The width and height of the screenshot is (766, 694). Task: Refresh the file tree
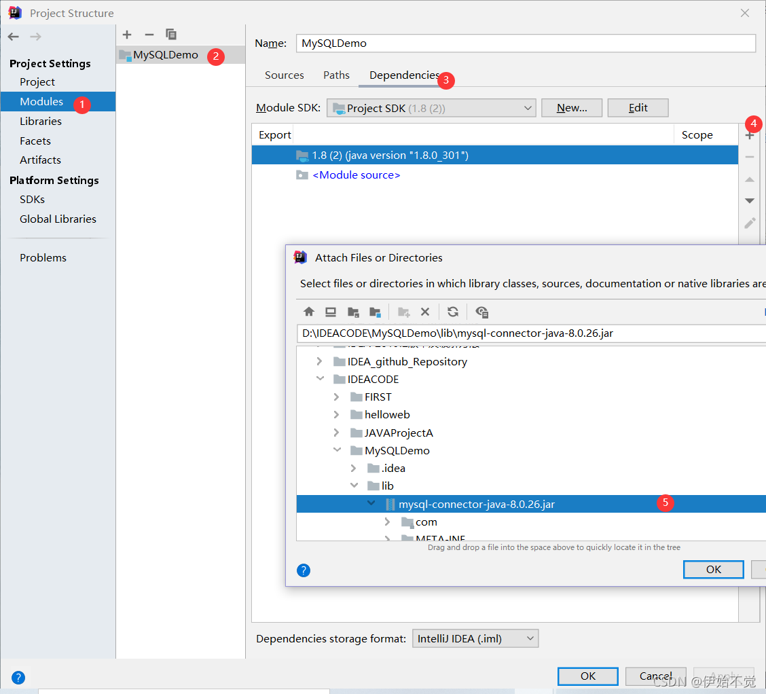coord(453,312)
